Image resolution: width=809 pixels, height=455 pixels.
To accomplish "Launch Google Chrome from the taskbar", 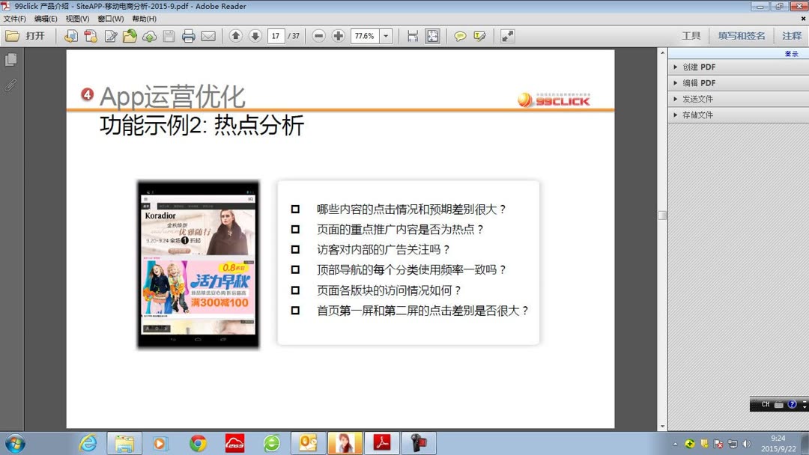I will click(198, 442).
